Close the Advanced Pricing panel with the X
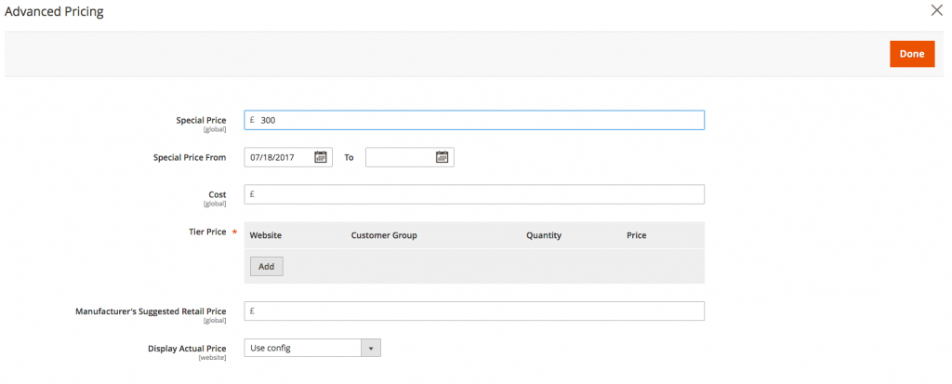 click(937, 10)
